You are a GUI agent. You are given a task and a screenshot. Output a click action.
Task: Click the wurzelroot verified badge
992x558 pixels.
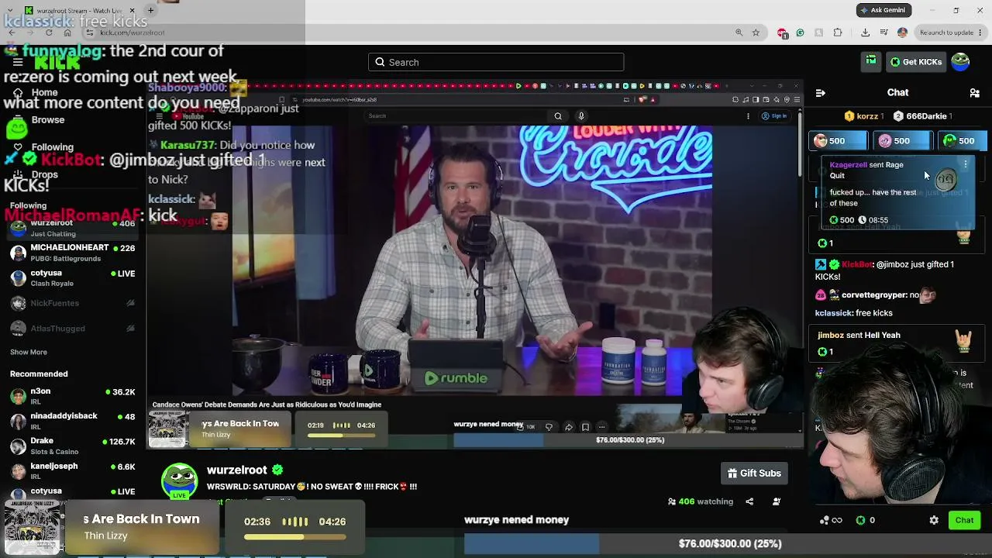coord(277,470)
